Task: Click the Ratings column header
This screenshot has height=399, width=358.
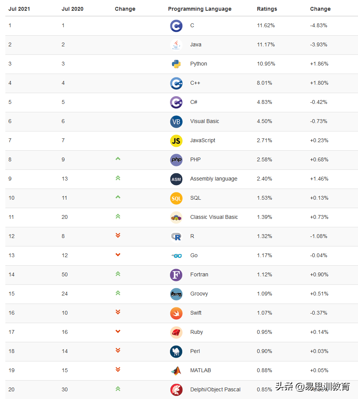Action: click(x=267, y=9)
